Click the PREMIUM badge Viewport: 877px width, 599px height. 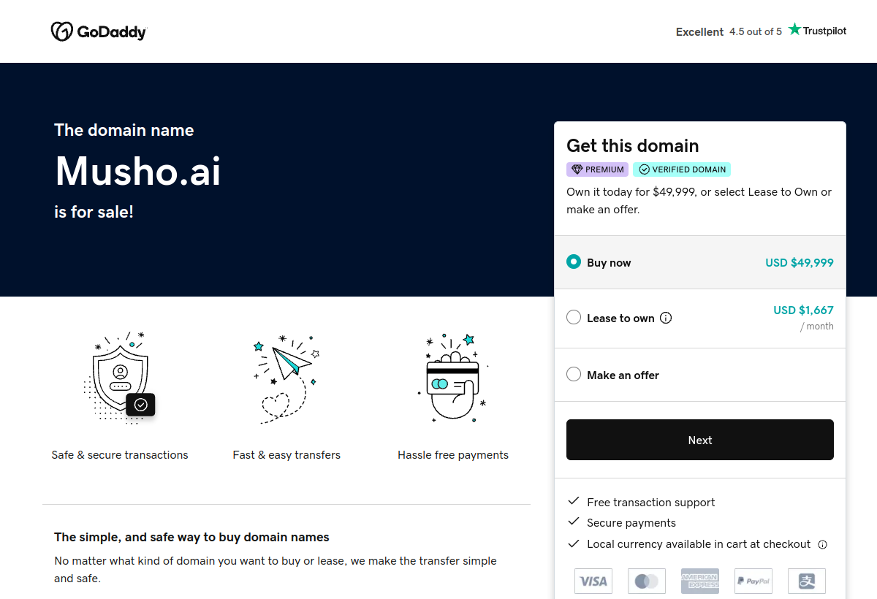(598, 169)
